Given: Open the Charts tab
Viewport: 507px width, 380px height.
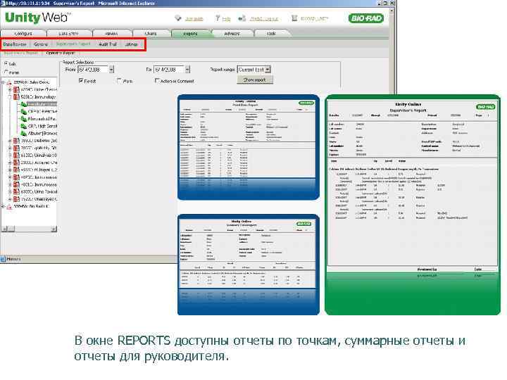Looking at the screenshot, I should coord(151,33).
